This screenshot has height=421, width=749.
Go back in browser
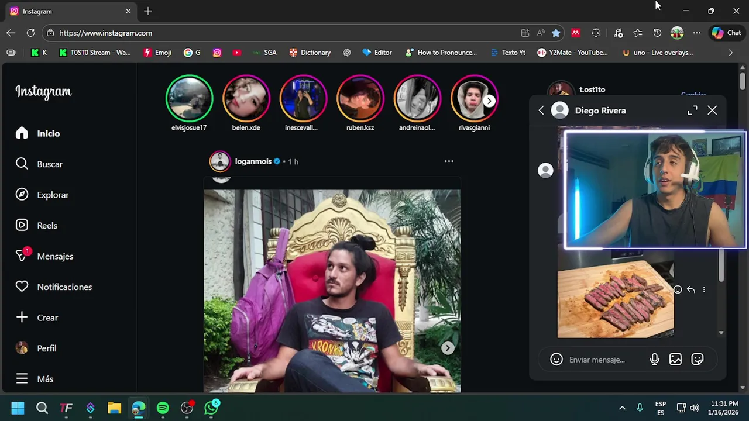click(11, 33)
